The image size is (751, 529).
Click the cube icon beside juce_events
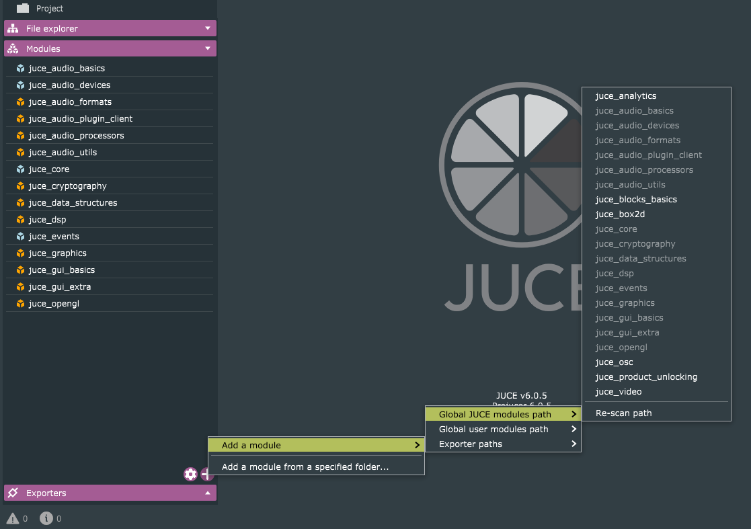click(x=20, y=237)
